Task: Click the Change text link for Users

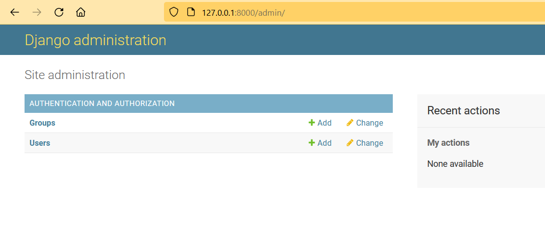Action: click(369, 143)
